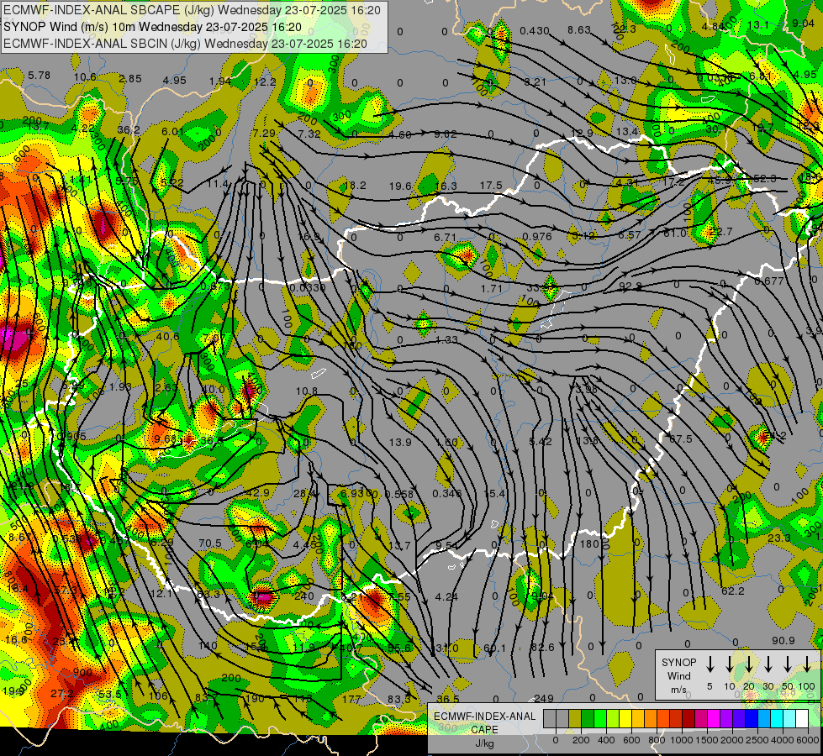This screenshot has height=756, width=823.
Task: Click the map value 62.2
Action: coord(733,591)
